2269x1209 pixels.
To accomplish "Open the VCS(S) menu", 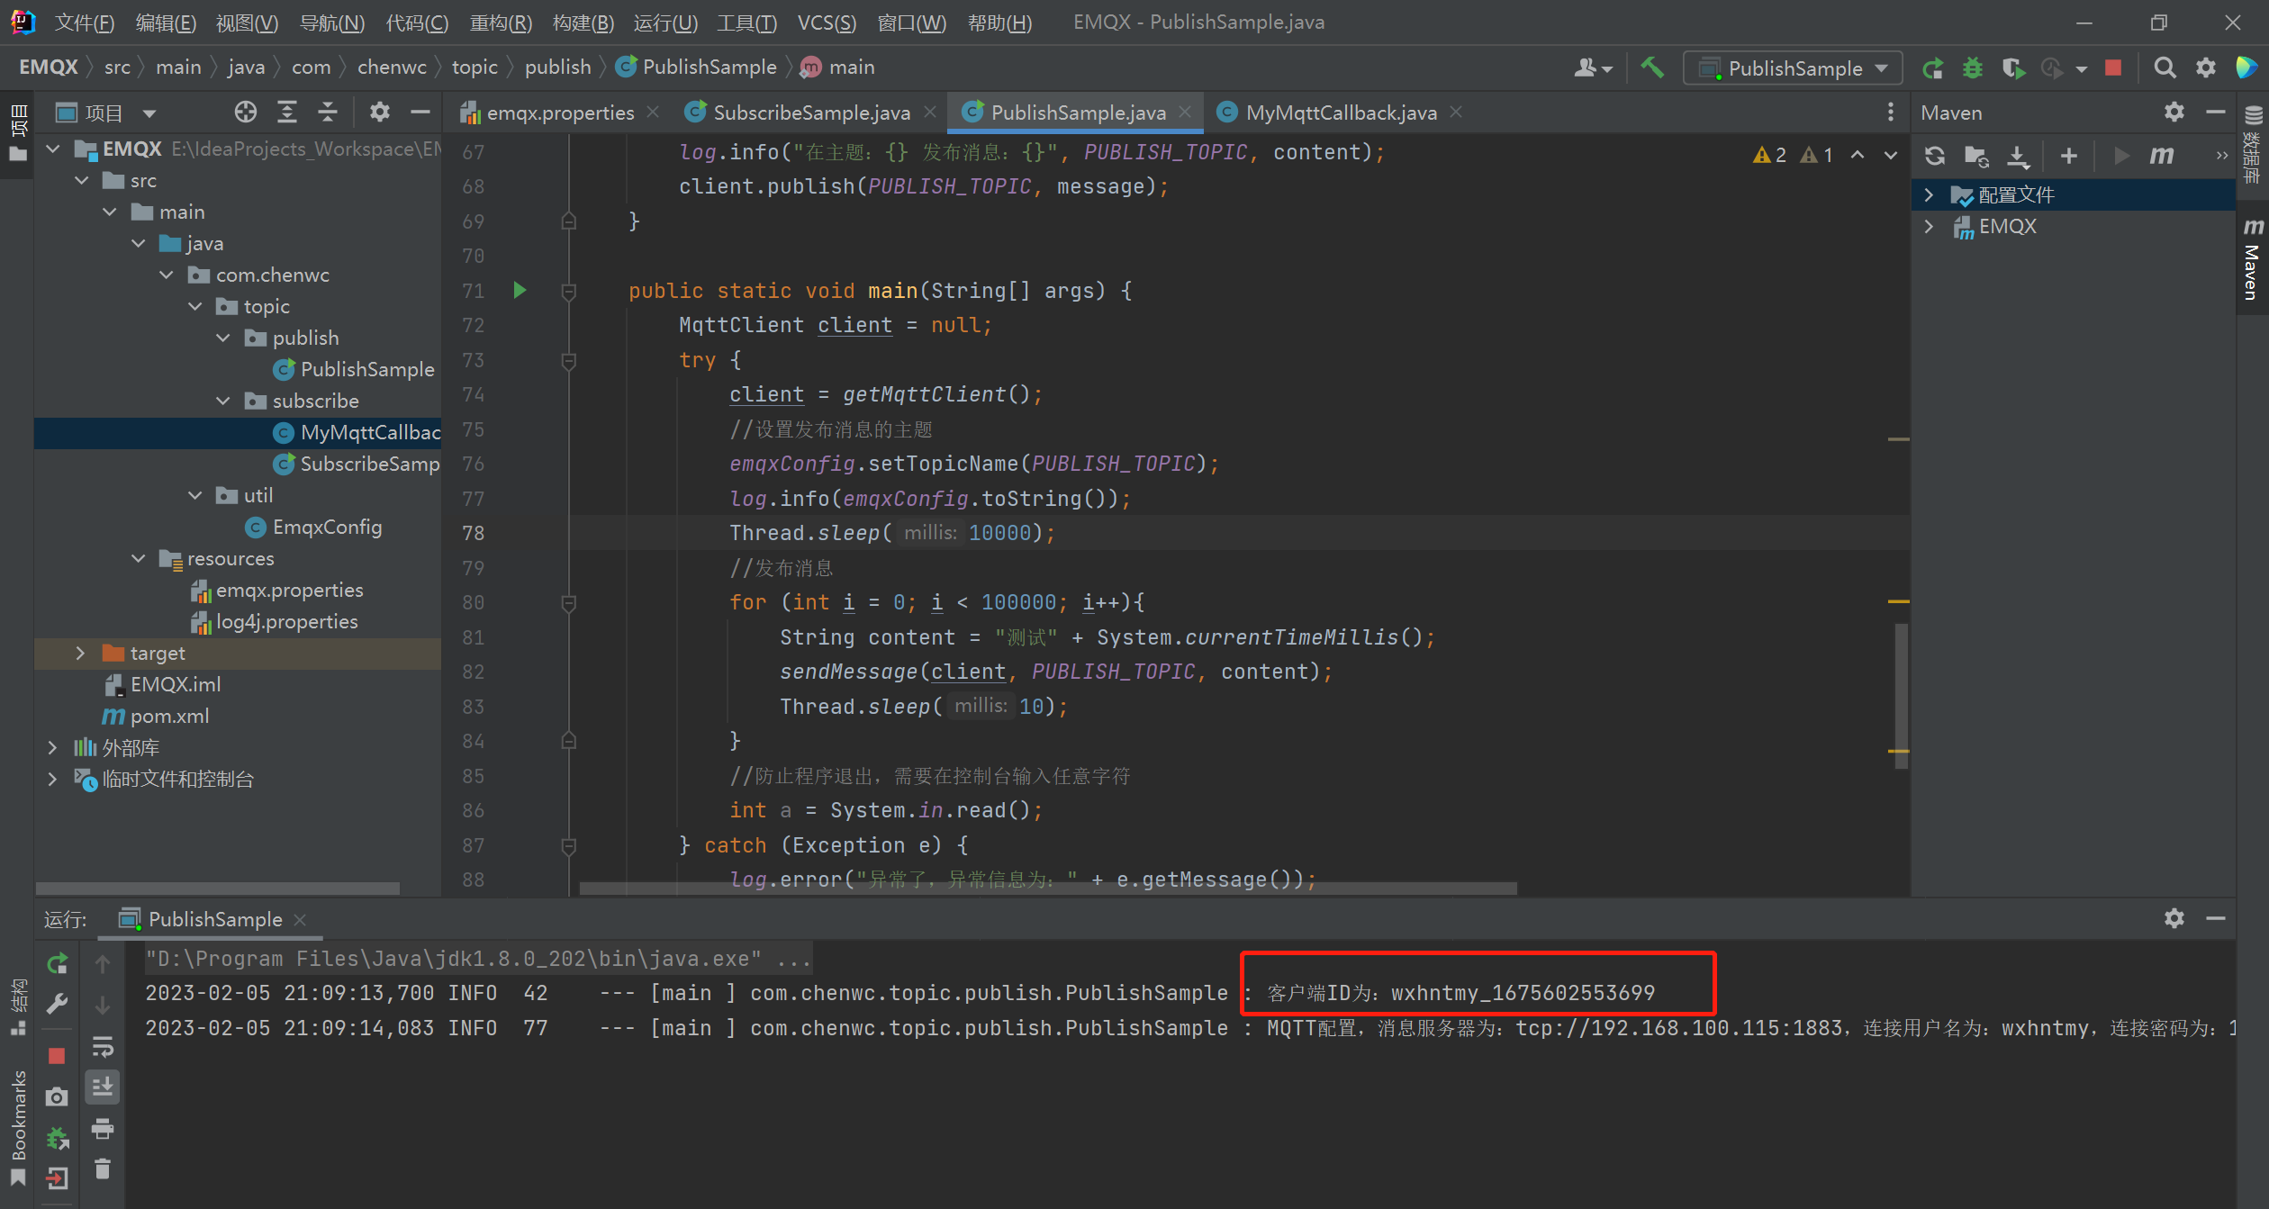I will point(827,23).
